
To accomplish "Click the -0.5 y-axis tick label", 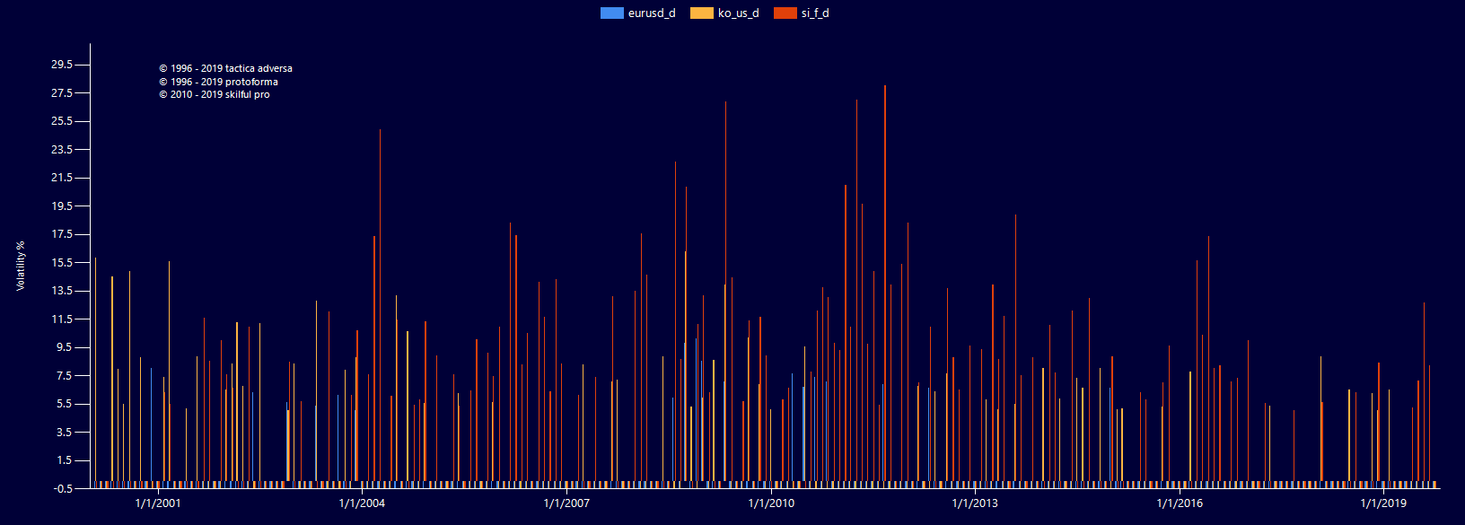I will click(x=62, y=488).
